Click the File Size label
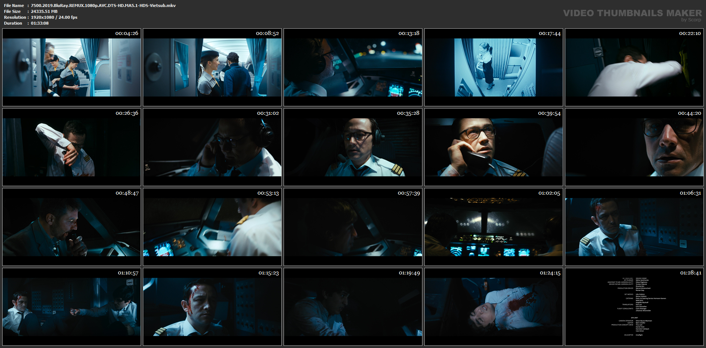The height and width of the screenshot is (348, 706). click(x=13, y=11)
